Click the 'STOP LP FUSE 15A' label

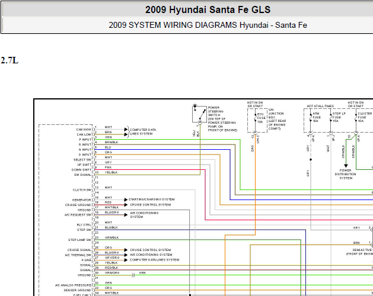pyautogui.click(x=339, y=117)
